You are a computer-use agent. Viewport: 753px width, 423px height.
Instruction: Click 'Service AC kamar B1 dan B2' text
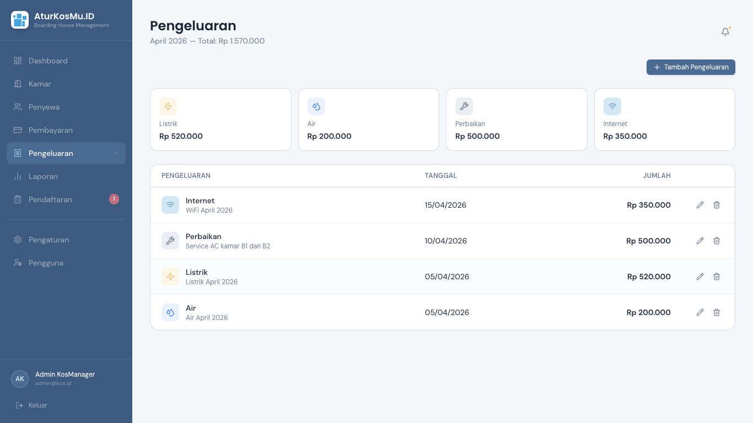(x=228, y=246)
